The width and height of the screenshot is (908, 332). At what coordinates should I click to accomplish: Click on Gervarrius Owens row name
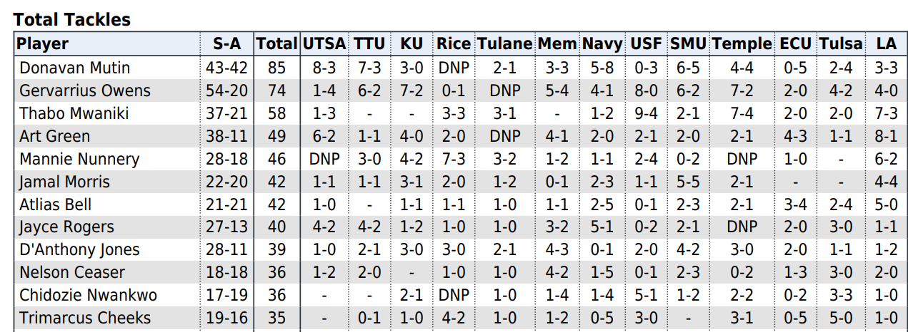(85, 90)
